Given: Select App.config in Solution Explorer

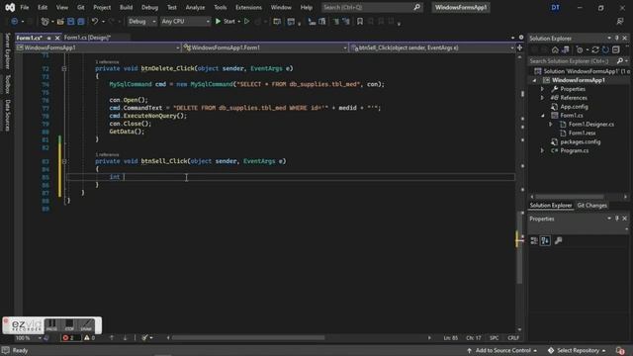Looking at the screenshot, I should click(574, 107).
